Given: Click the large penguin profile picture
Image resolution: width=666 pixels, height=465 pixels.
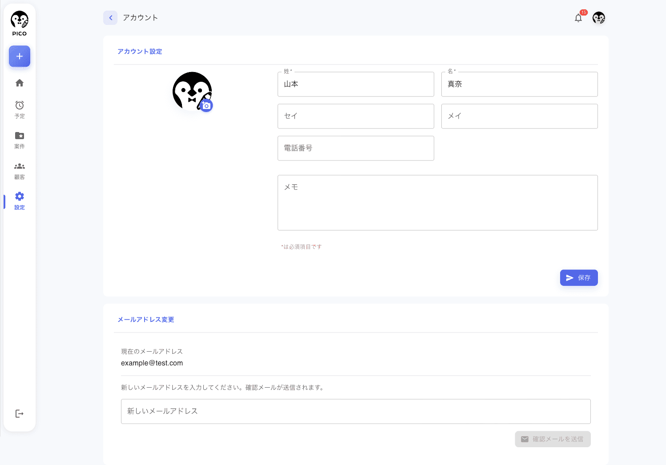Looking at the screenshot, I should [x=192, y=91].
